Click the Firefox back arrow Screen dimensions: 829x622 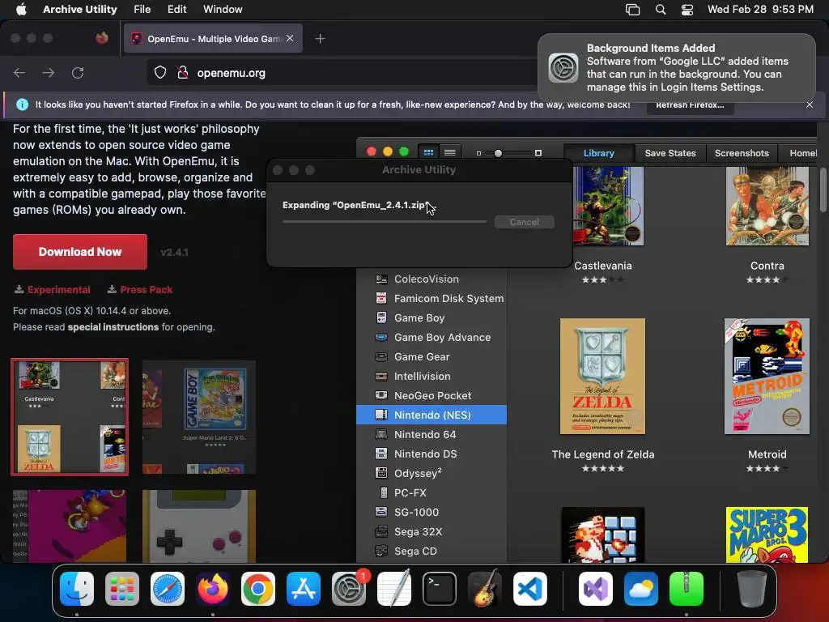(19, 72)
